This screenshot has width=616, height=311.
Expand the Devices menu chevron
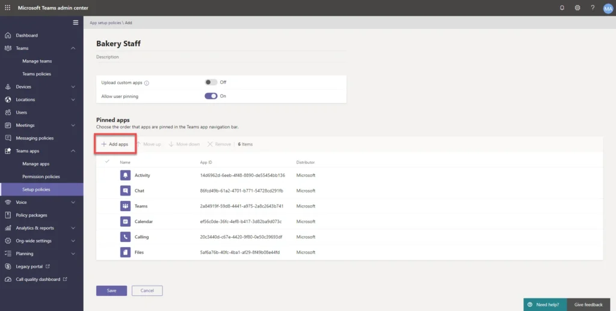pos(73,87)
